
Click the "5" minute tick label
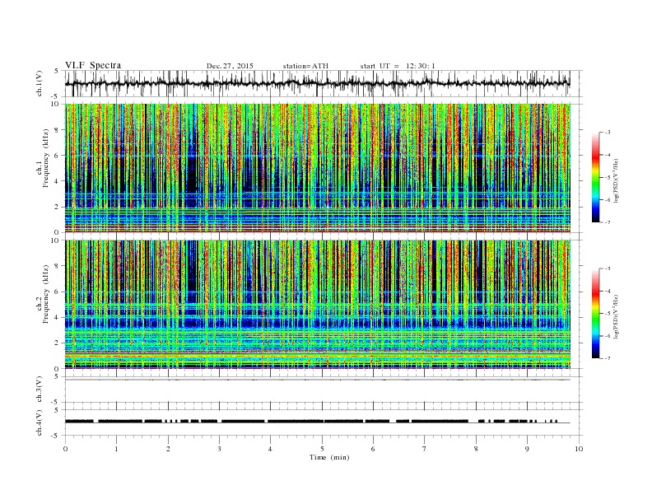(x=322, y=449)
